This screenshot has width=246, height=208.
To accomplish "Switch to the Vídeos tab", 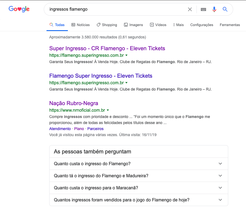I will [x=158, y=25].
